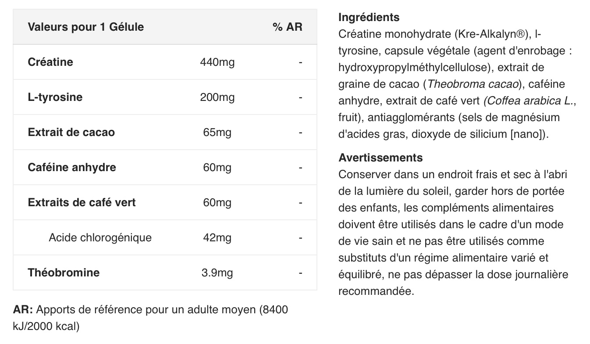This screenshot has height=344, width=590.
Task: Click the 'Valeurs pour 1 Gélule' table header
Action: click(85, 27)
